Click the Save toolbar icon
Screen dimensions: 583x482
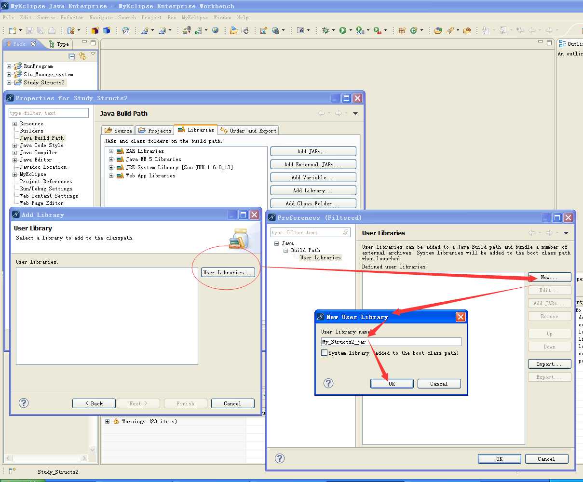(29, 30)
